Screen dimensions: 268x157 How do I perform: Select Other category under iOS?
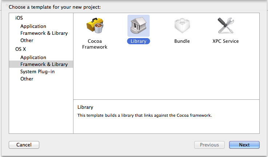pos(27,40)
